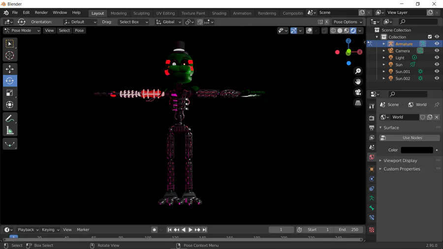
Task: Choose the Annotate pencil tool
Action: click(10, 119)
